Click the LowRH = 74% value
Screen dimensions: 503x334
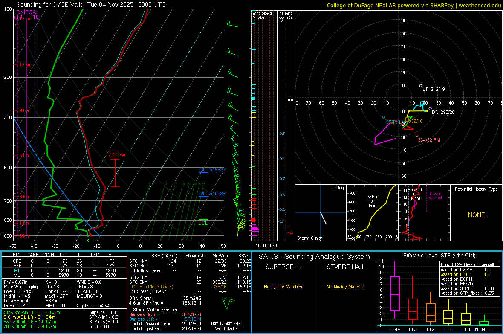(17, 291)
